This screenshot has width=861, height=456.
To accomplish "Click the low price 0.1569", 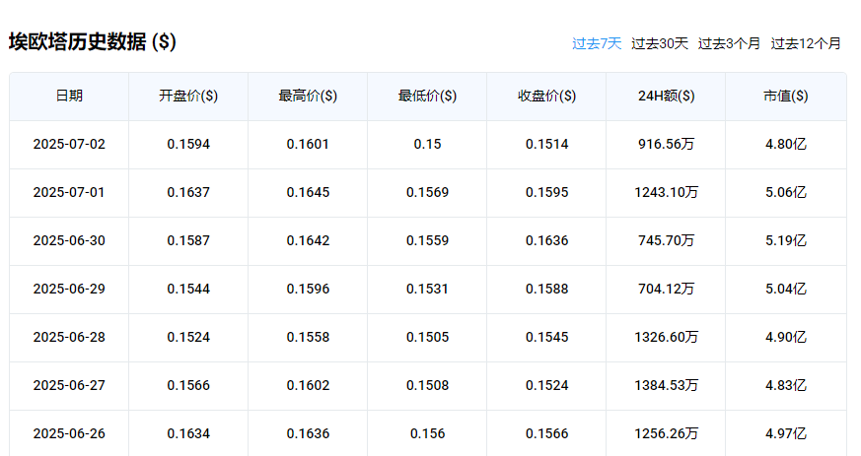I will point(427,192).
